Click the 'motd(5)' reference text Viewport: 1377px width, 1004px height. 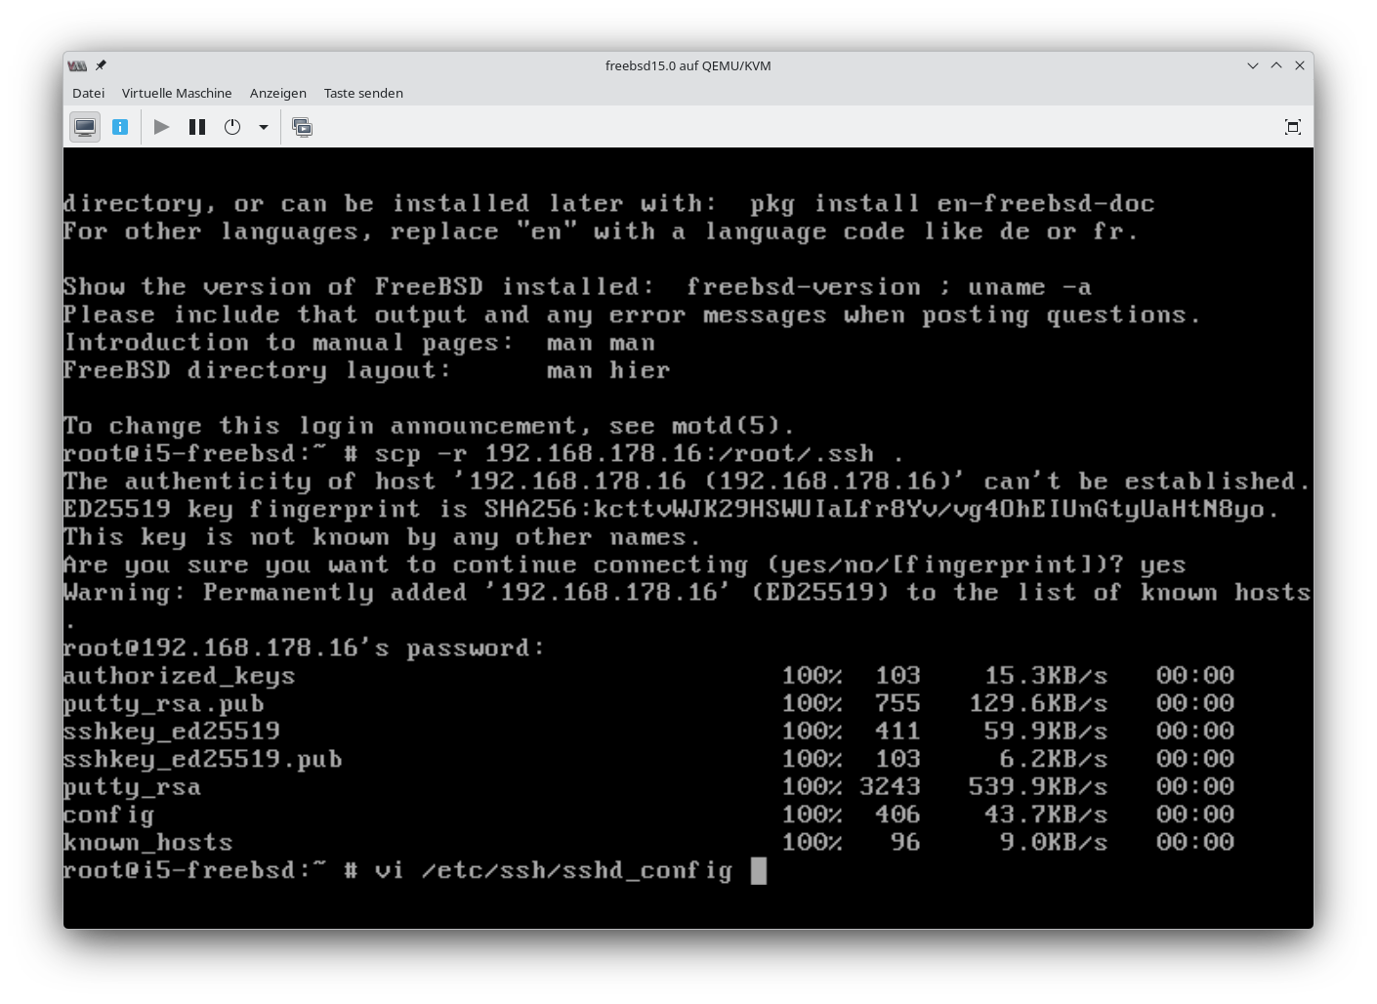click(x=726, y=427)
